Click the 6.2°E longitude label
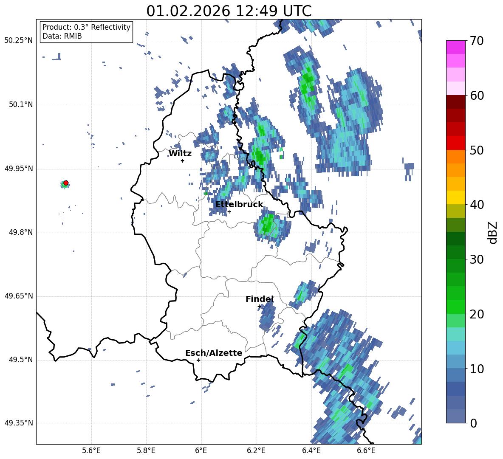Screen dimensions: 503x459 [x=256, y=451]
